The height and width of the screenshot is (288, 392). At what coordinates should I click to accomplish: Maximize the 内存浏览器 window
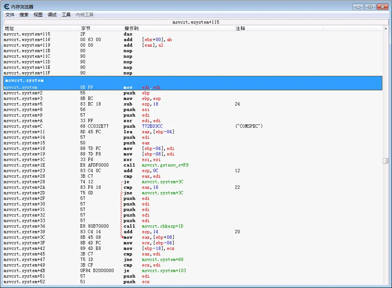[x=370, y=7]
